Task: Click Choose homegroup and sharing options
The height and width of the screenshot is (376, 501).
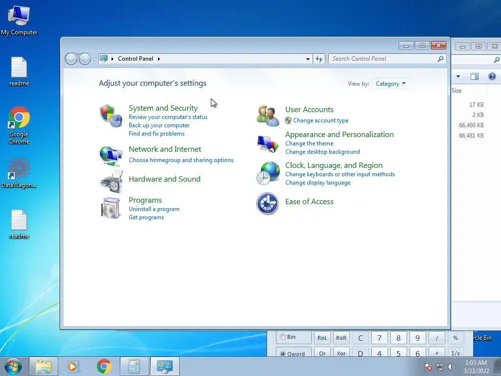Action: (x=181, y=160)
